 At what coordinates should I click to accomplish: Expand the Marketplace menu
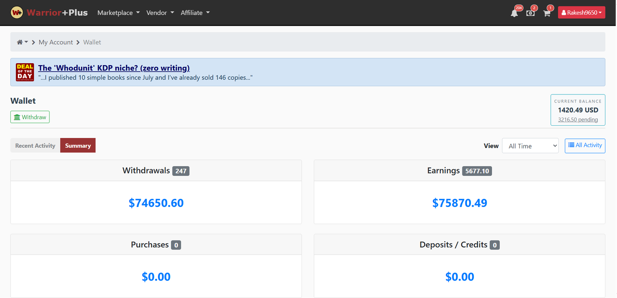(118, 13)
